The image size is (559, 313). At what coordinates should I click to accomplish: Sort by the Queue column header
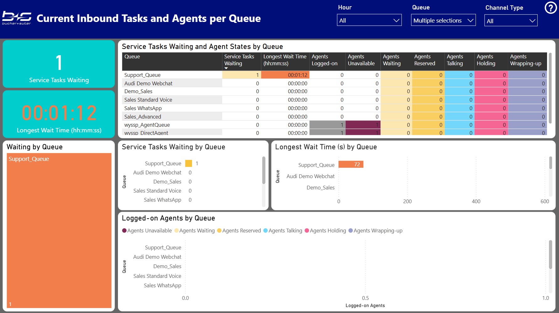pyautogui.click(x=132, y=57)
